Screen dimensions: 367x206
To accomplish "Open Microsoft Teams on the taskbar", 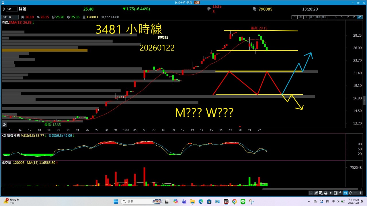I will tap(184, 201).
